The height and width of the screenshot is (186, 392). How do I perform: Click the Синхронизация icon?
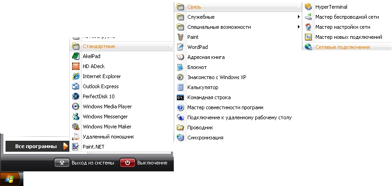click(x=180, y=138)
